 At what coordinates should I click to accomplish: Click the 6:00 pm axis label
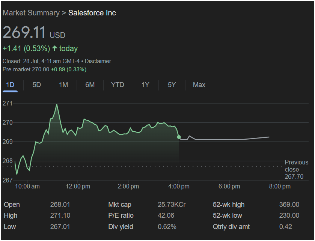229,186
